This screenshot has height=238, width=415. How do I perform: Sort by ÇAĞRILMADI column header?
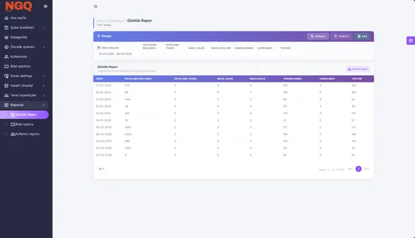tap(327, 79)
